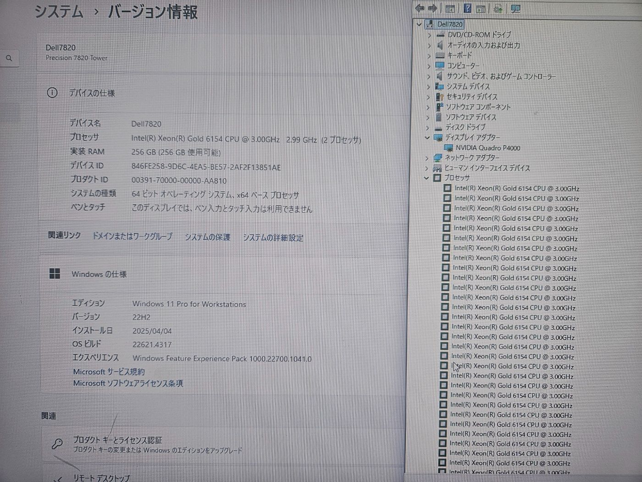642x482 pixels.
Task: Click the Windows の仕様 section header
Action: click(x=99, y=274)
